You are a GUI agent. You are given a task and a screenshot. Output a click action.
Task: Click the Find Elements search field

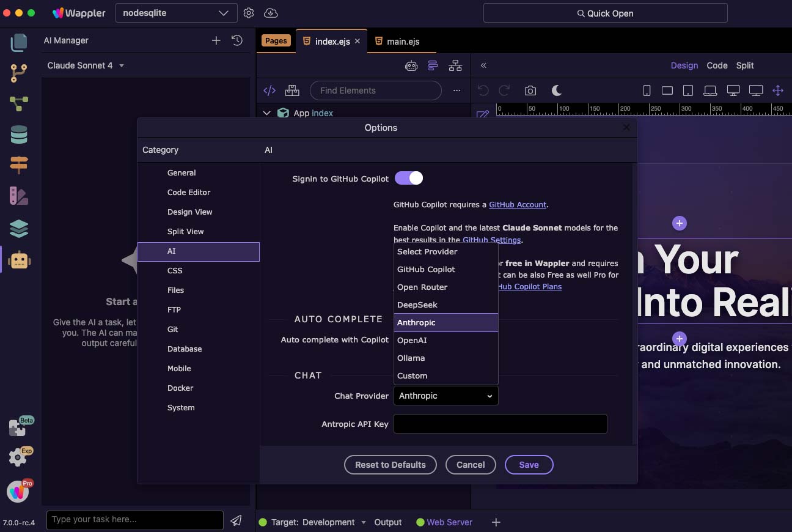click(375, 91)
